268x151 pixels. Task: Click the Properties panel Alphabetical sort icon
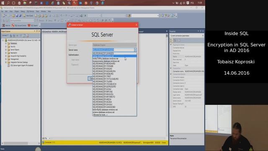pyautogui.click(x=175, y=40)
